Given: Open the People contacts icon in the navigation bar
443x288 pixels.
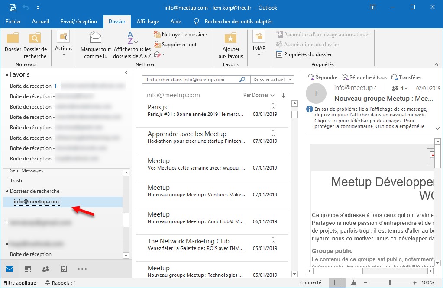Looking at the screenshot, I should tap(46, 269).
